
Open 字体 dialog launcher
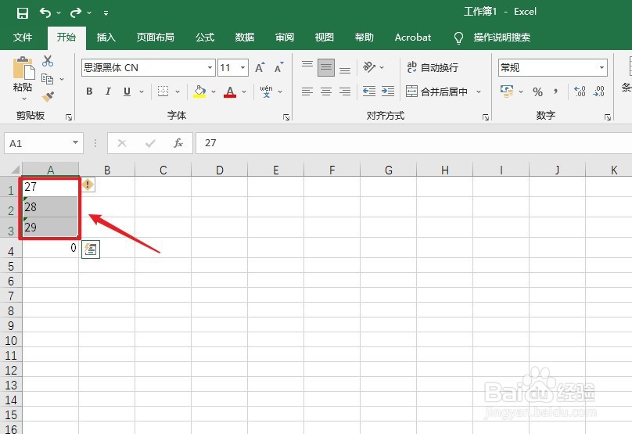[286, 117]
